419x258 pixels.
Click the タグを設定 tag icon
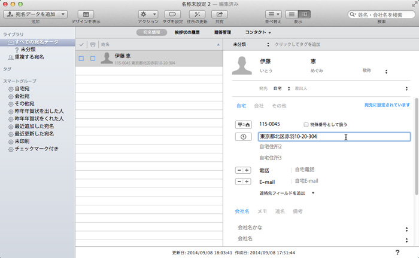tap(172, 13)
